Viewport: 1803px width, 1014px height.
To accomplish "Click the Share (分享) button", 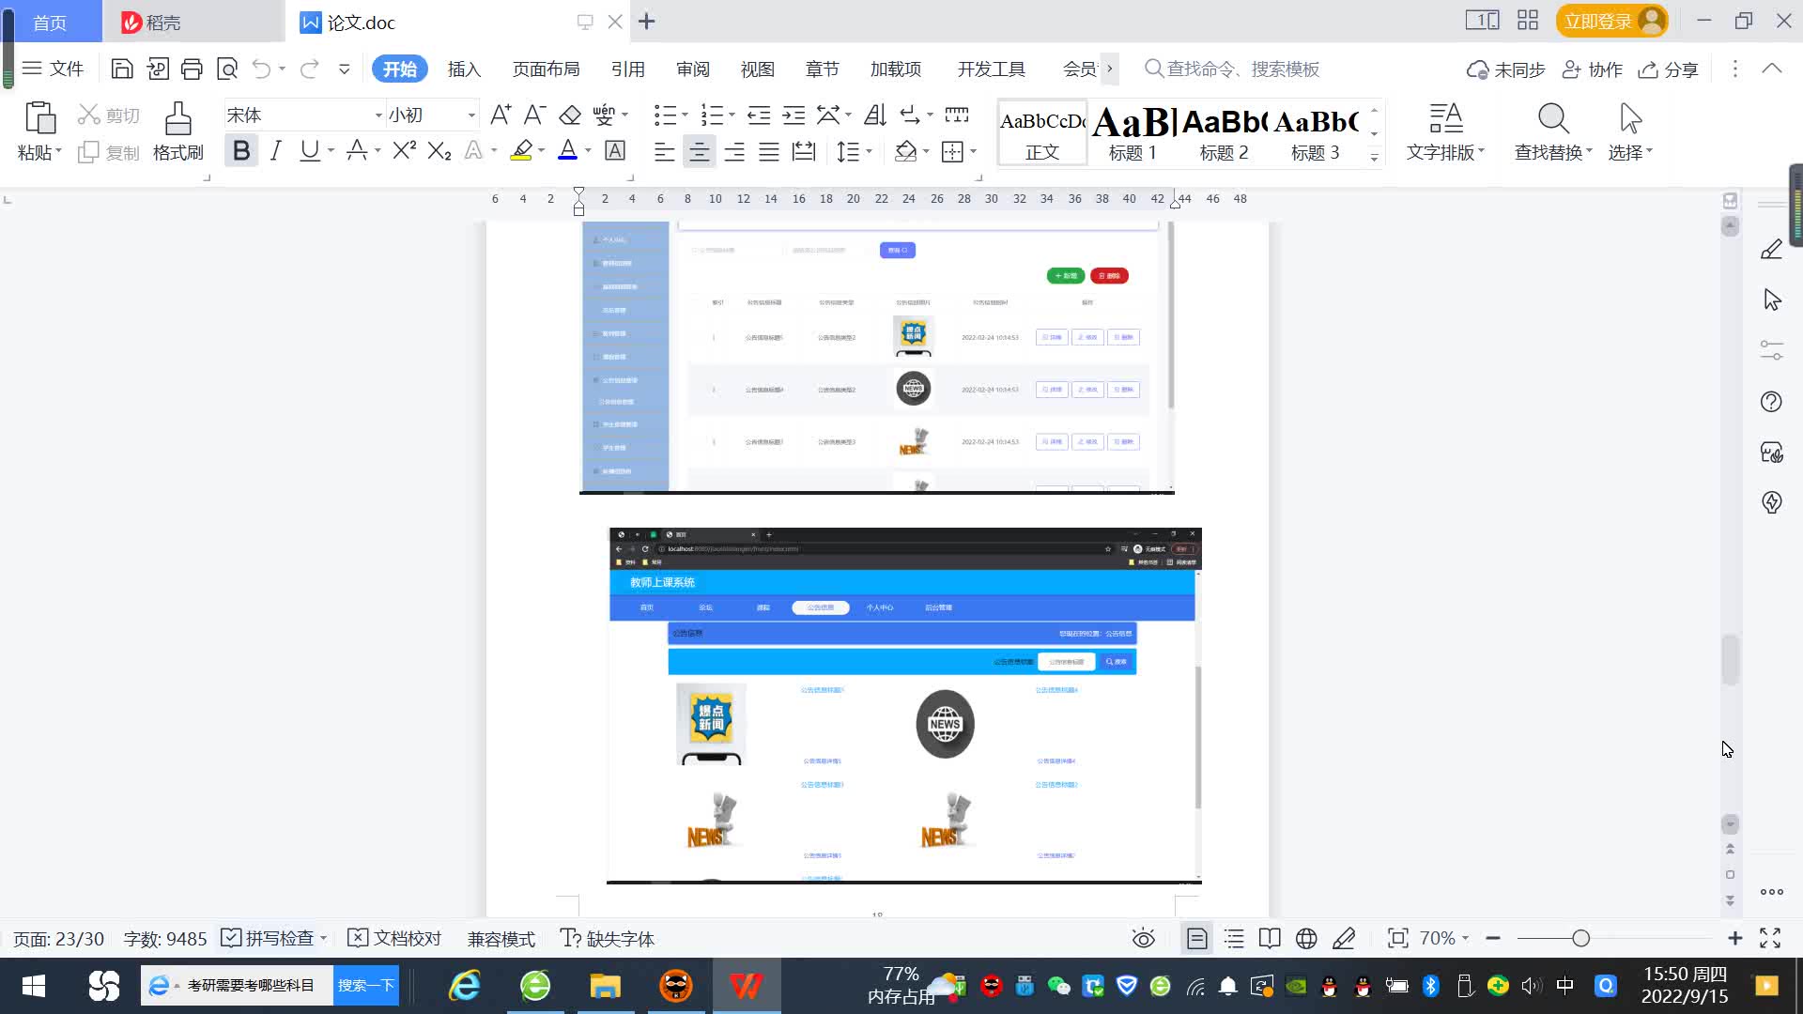I will 1669,69.
